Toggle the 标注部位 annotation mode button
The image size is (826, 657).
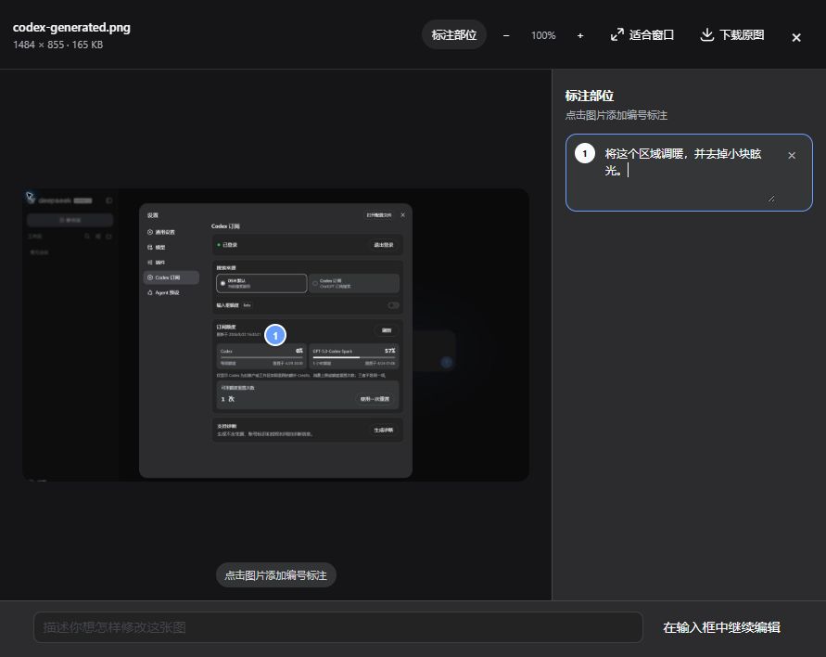coord(453,35)
